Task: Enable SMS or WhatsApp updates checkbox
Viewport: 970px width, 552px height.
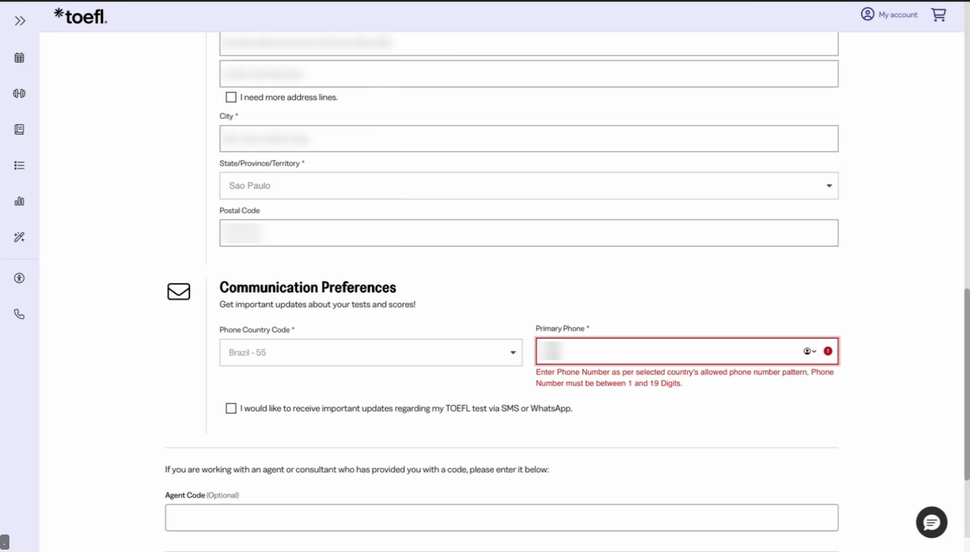Action: (231, 408)
